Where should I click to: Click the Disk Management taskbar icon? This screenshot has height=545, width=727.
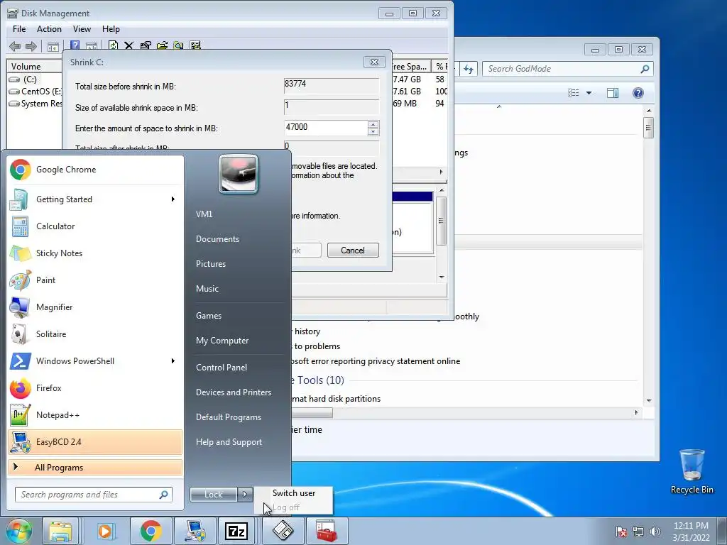coord(283,531)
